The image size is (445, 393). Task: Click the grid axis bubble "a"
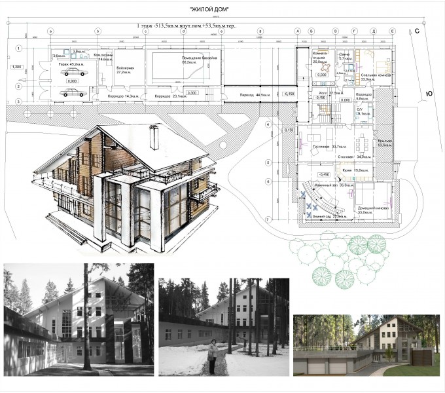tap(50, 31)
